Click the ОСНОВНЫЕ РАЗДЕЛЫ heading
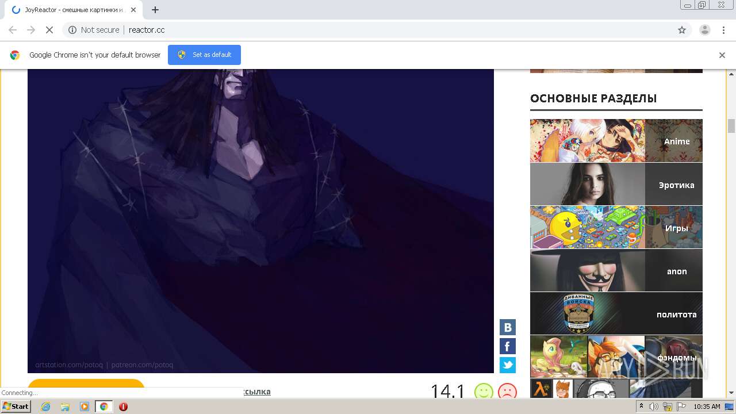Viewport: 736px width, 414px height. pos(593,98)
